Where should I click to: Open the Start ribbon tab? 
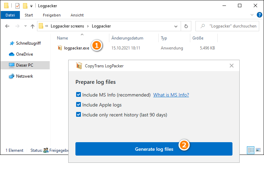(x=28, y=15)
